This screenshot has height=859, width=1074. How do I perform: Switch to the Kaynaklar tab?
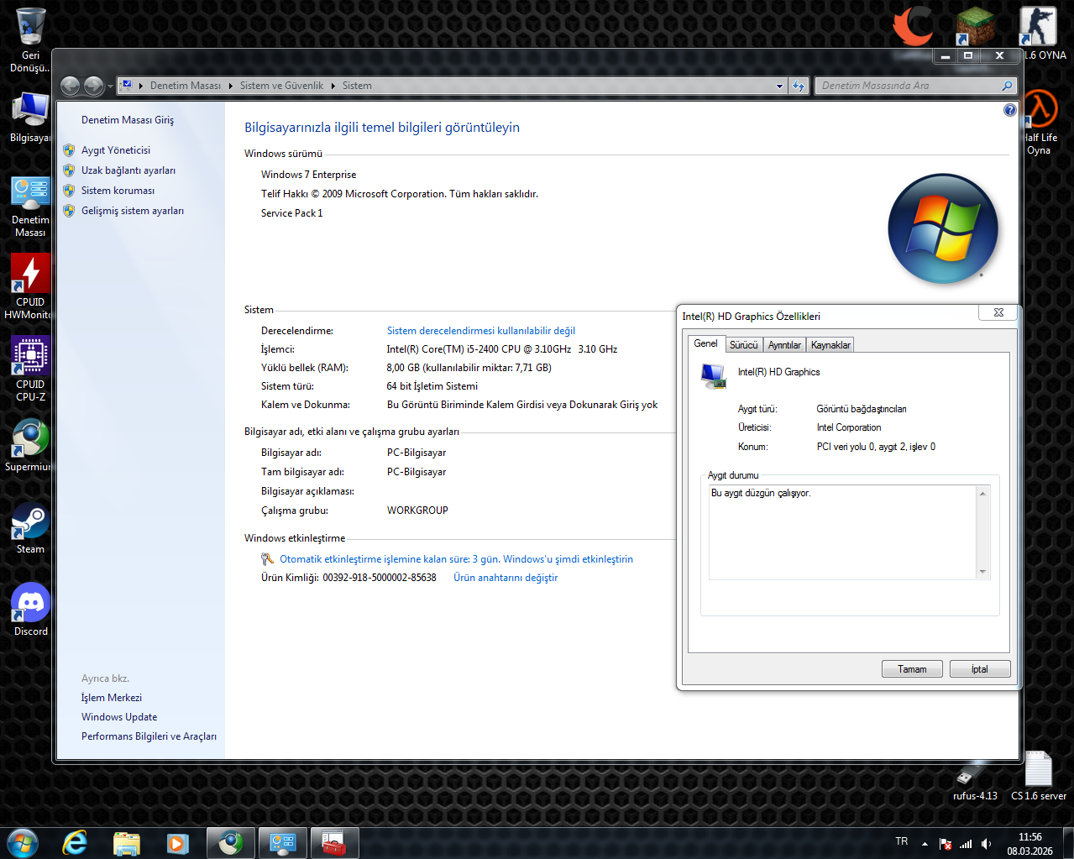[830, 345]
